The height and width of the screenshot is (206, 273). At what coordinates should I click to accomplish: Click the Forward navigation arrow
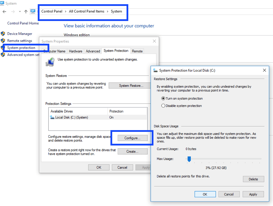13,12
